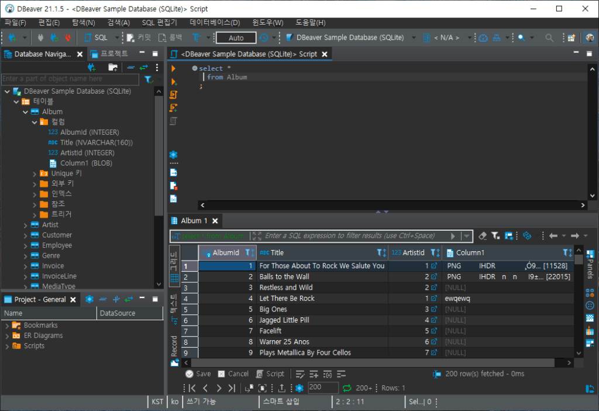Image resolution: width=599 pixels, height=411 pixels.
Task: Open the active connection dropdown DBeaver Sample Database
Action: point(349,37)
